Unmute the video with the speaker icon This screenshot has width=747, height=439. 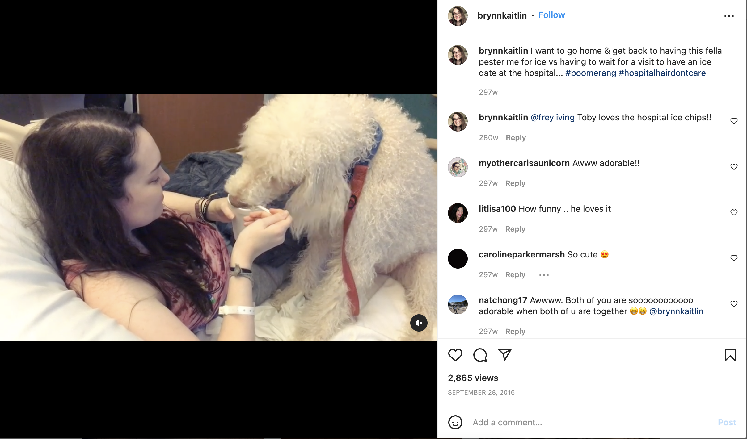[419, 323]
